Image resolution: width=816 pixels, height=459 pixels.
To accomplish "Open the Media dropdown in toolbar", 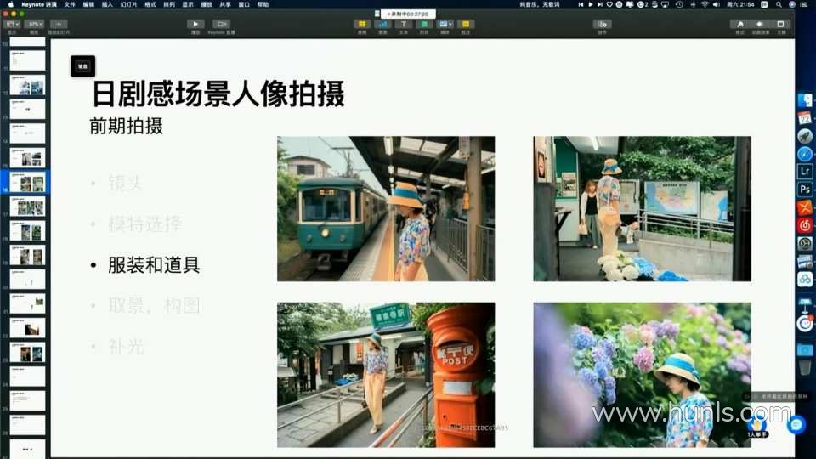I will (445, 24).
